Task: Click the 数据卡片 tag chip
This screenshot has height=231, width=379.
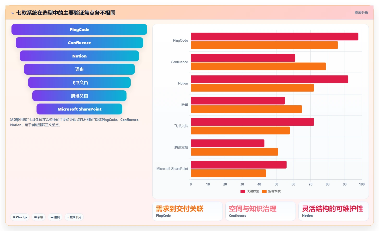Action: [x=74, y=217]
